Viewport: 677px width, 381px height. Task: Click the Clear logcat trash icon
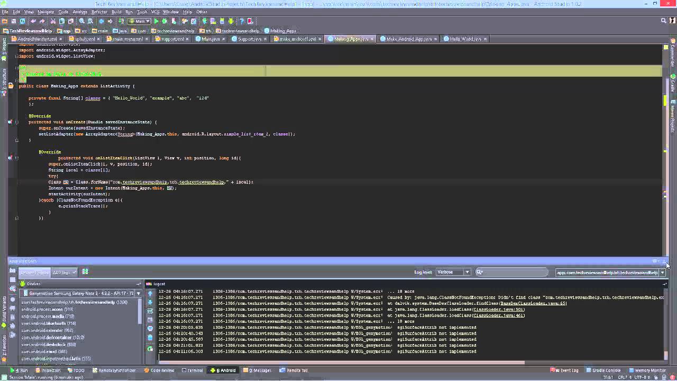[150, 337]
